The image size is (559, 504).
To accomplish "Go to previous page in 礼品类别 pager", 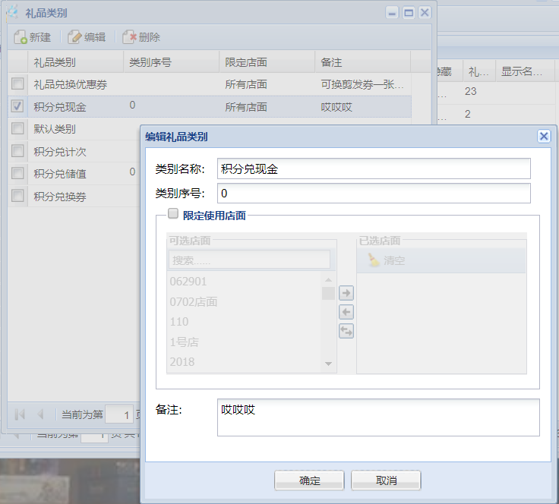I will 40,414.
